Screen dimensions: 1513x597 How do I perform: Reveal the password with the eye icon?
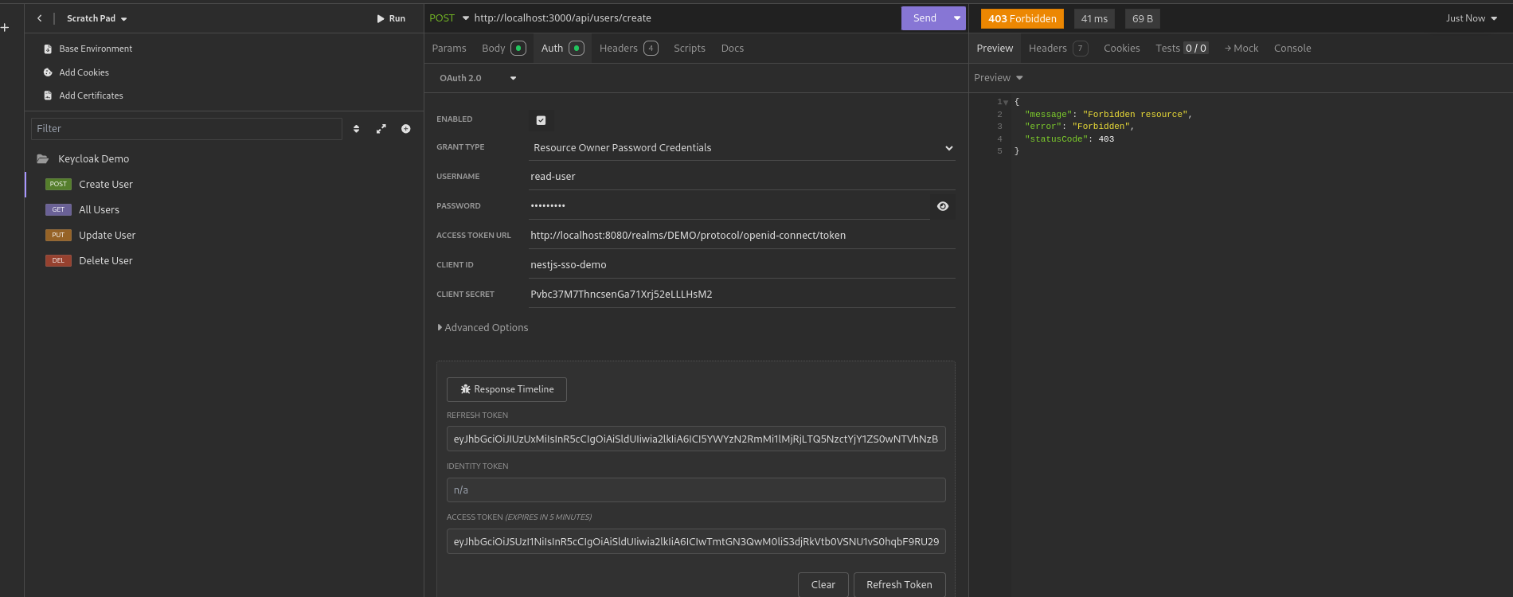[943, 206]
